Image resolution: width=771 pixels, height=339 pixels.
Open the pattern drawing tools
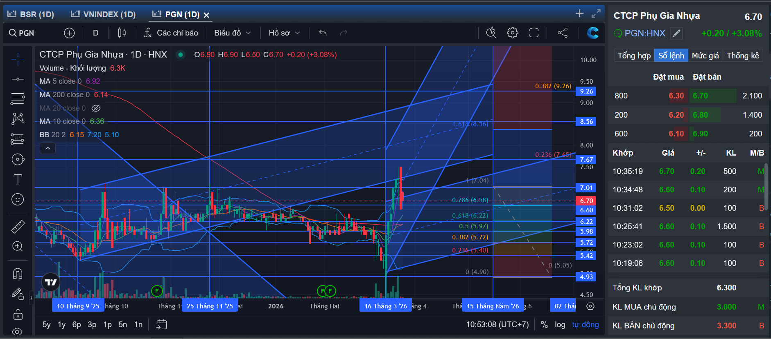18,118
